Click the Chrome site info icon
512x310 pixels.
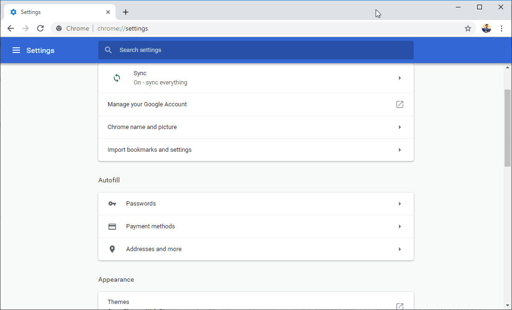59,28
